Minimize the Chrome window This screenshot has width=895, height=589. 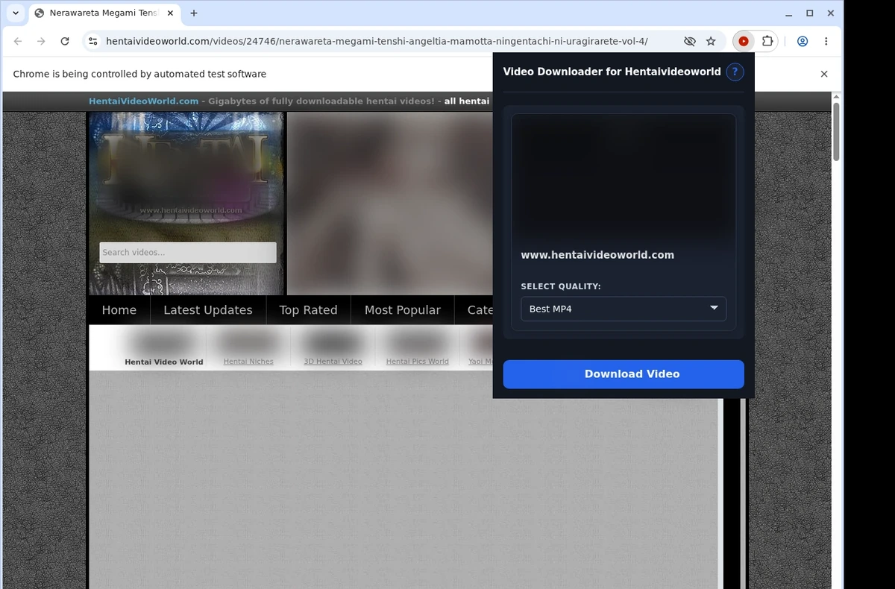pos(789,13)
